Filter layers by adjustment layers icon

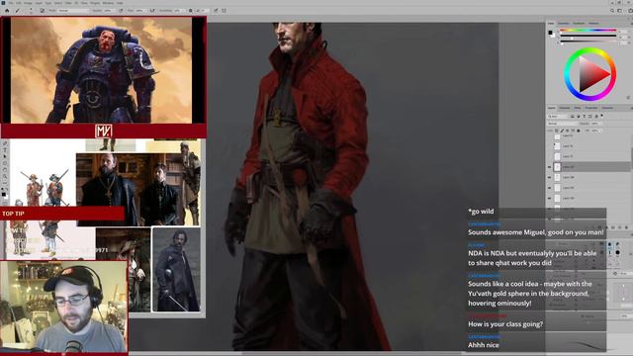[579, 117]
